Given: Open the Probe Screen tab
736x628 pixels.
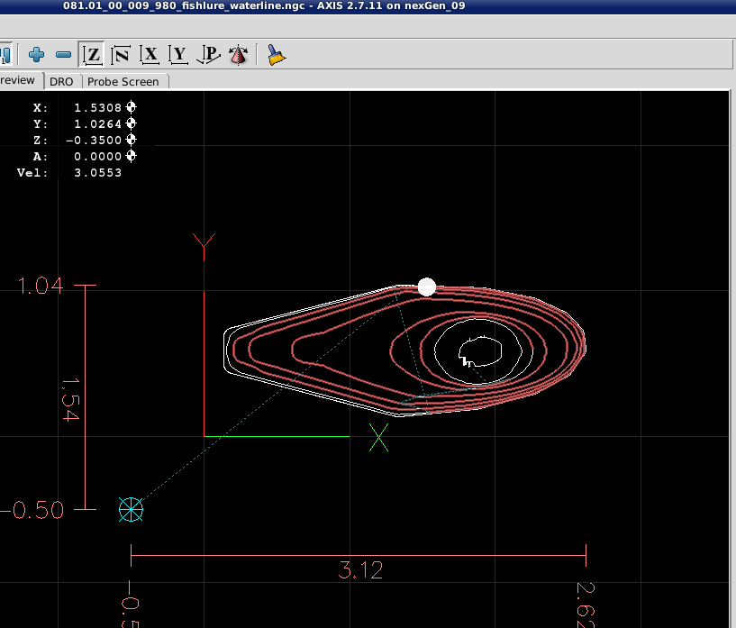Looking at the screenshot, I should [x=123, y=81].
